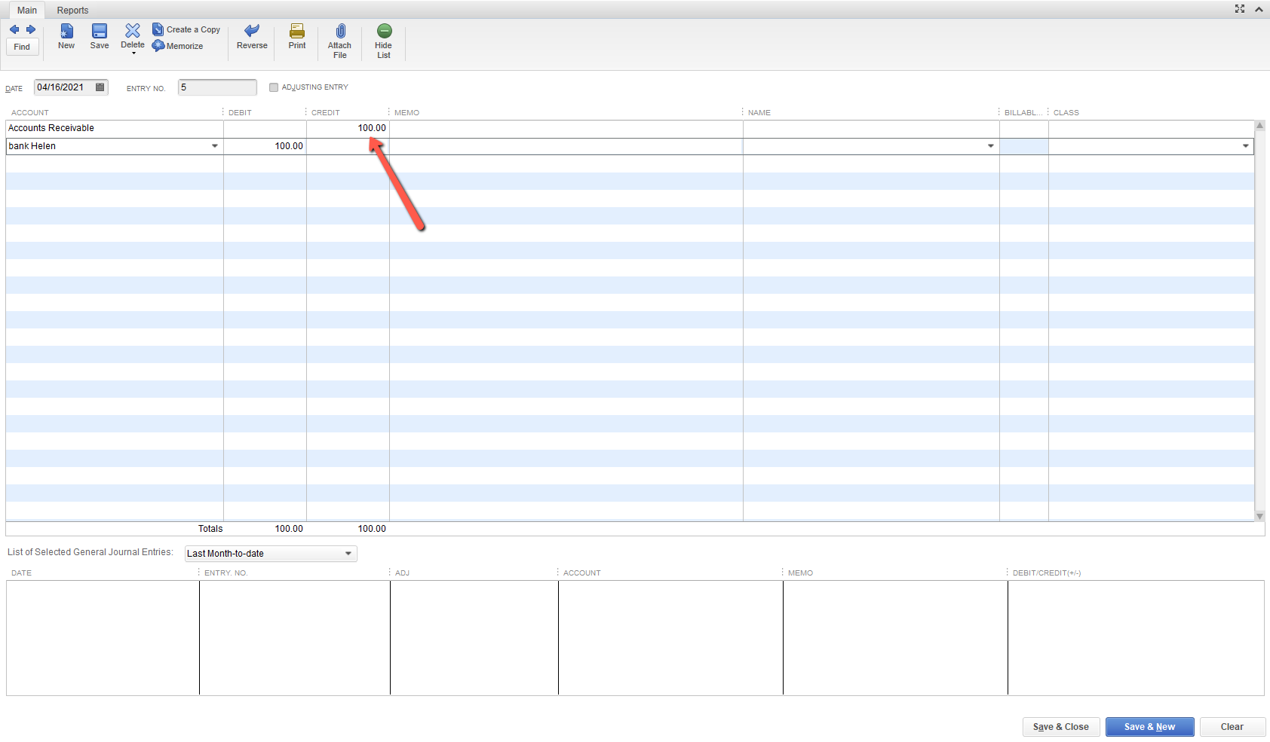Click the Memo cell on bank Helen row
1270x742 pixels.
click(566, 146)
